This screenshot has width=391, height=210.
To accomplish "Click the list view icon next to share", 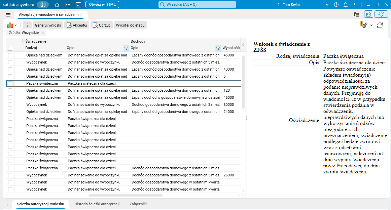I will click(x=357, y=14).
